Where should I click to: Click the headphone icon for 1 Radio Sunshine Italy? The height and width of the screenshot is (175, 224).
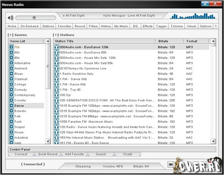56,74
